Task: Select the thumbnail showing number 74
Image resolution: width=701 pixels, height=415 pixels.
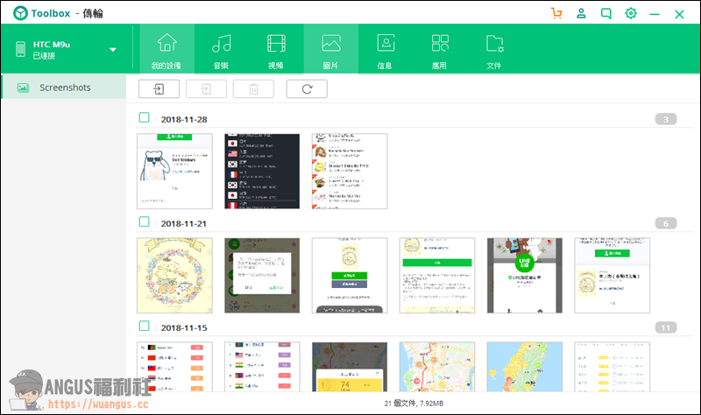Action: pyautogui.click(x=350, y=367)
